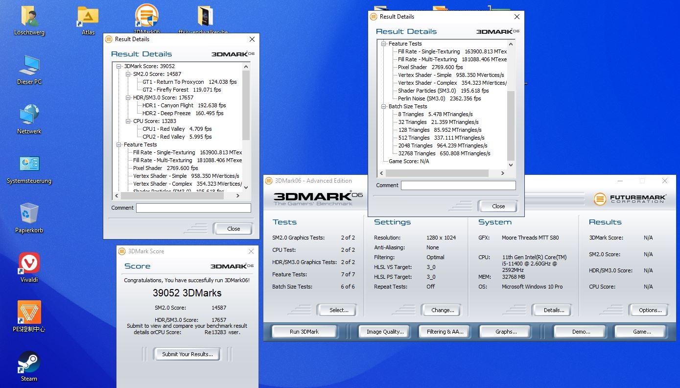This screenshot has height=388, width=680.
Task: Click the title bar icon of 3DMark Score window
Action: (122, 251)
